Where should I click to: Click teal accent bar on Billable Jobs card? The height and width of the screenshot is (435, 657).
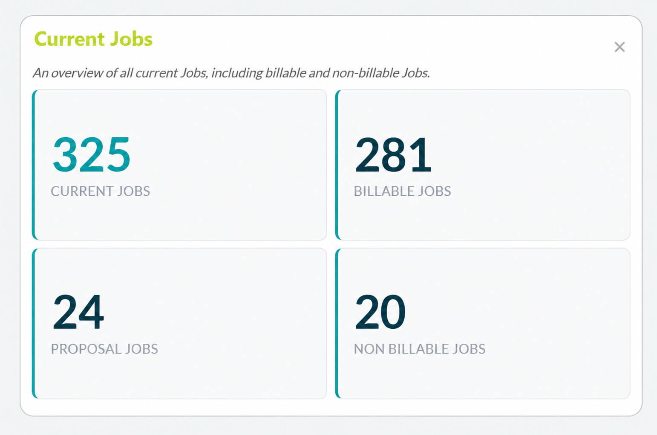tap(337, 165)
